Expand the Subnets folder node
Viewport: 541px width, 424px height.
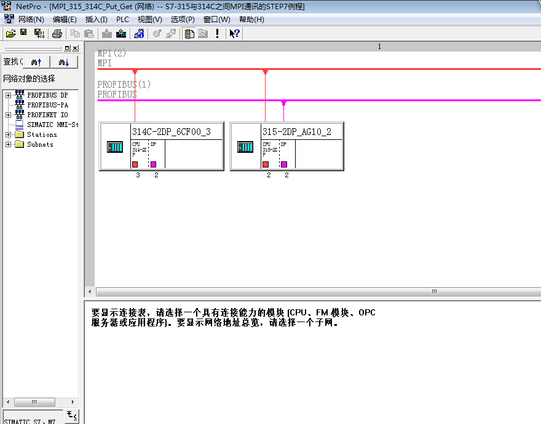(8, 144)
